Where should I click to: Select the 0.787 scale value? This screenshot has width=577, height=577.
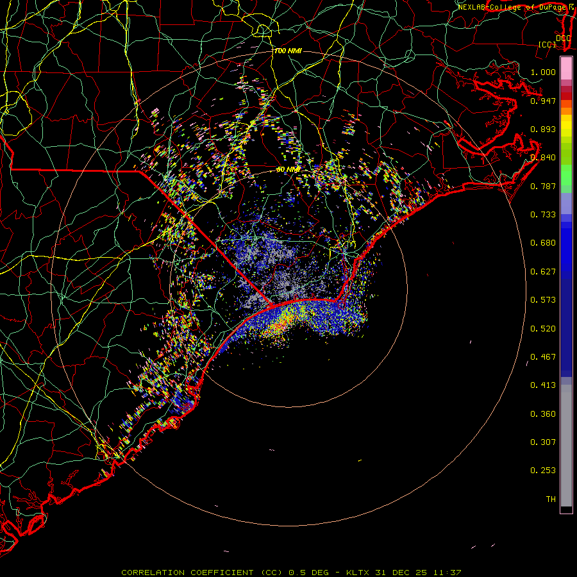[x=543, y=186]
